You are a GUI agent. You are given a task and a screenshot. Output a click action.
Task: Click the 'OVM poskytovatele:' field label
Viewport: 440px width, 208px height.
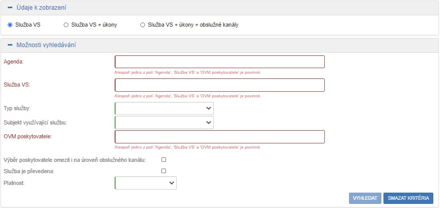tap(28, 136)
